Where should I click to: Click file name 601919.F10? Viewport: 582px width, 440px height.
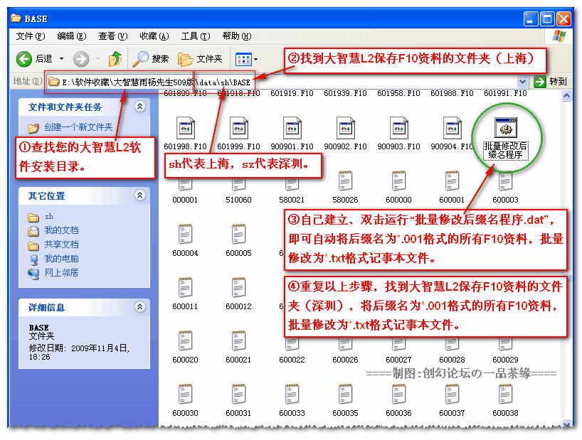(292, 93)
